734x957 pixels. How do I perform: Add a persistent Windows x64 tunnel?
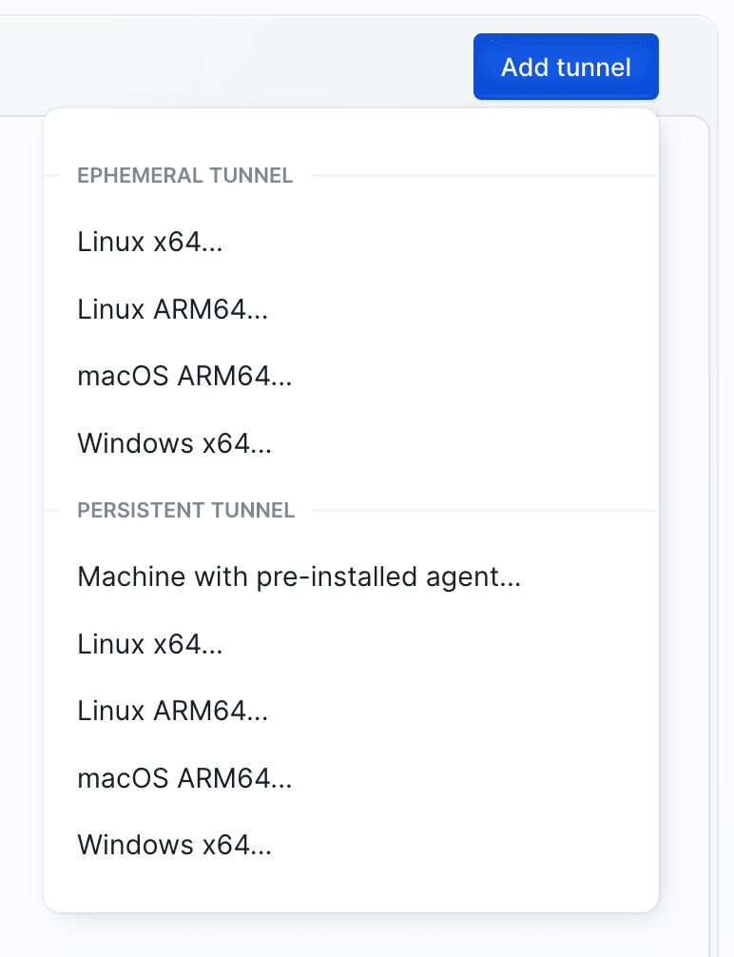(x=175, y=845)
